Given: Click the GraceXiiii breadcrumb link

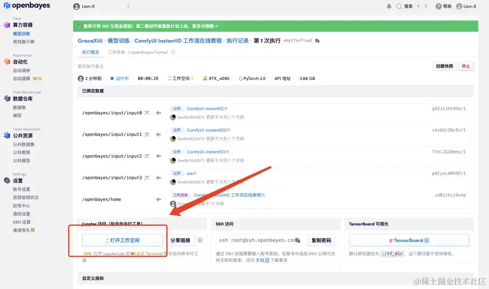Looking at the screenshot, I should 90,41.
